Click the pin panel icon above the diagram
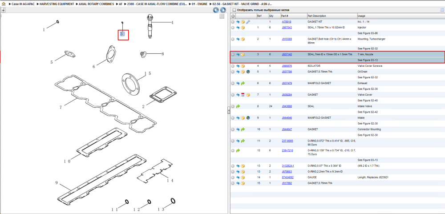Screen dimensions: 445x214 (3, 10)
